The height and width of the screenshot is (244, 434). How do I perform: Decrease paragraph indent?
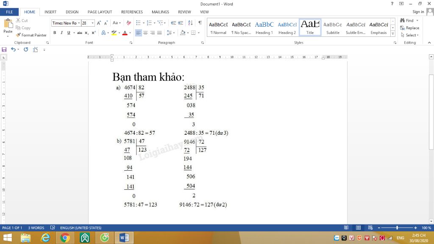pyautogui.click(x=173, y=23)
